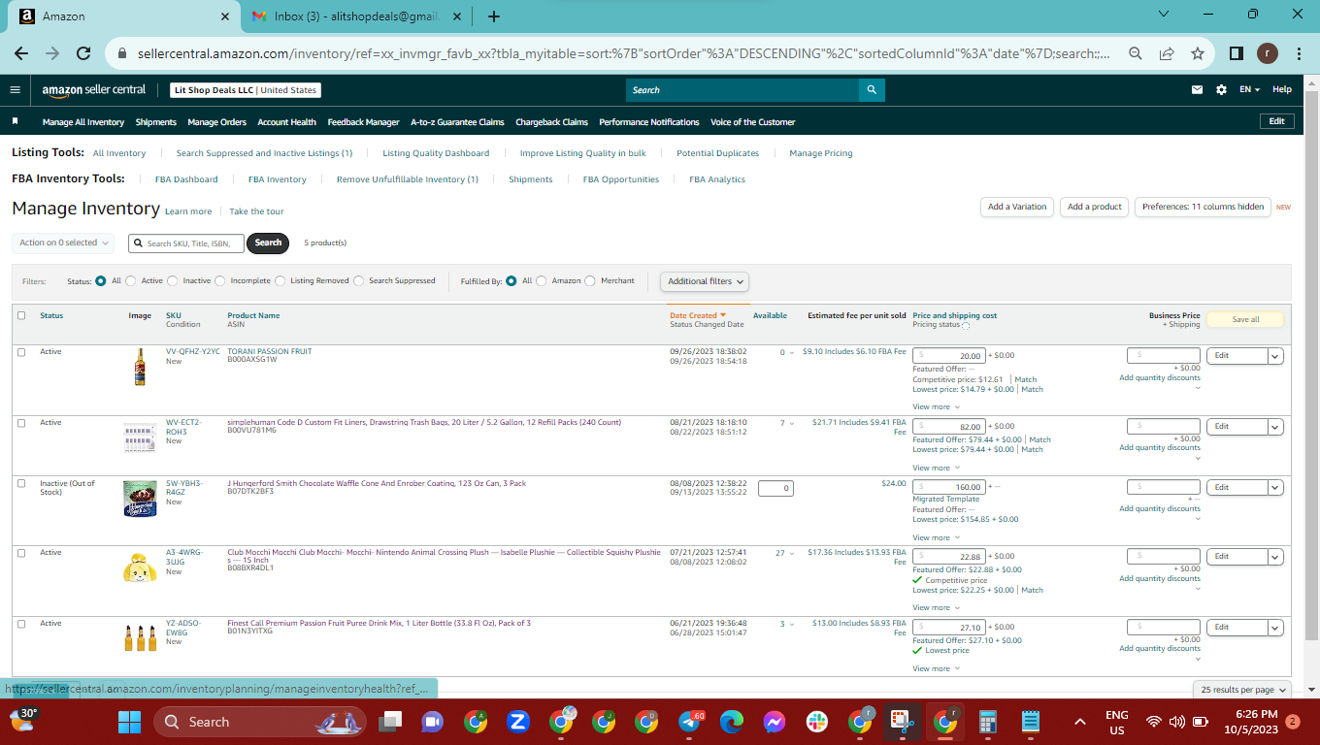Check the box for the J Hungerford Smith row
The image size is (1320, 745).
(x=21, y=484)
